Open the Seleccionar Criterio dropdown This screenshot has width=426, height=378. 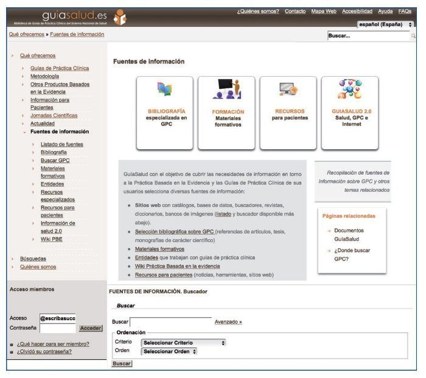[x=183, y=343]
